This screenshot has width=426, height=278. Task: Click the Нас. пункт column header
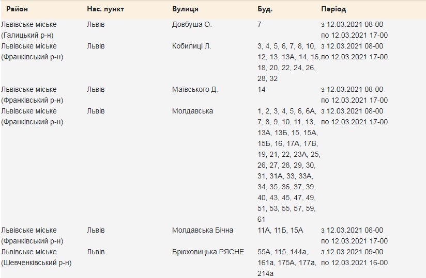[x=105, y=9]
